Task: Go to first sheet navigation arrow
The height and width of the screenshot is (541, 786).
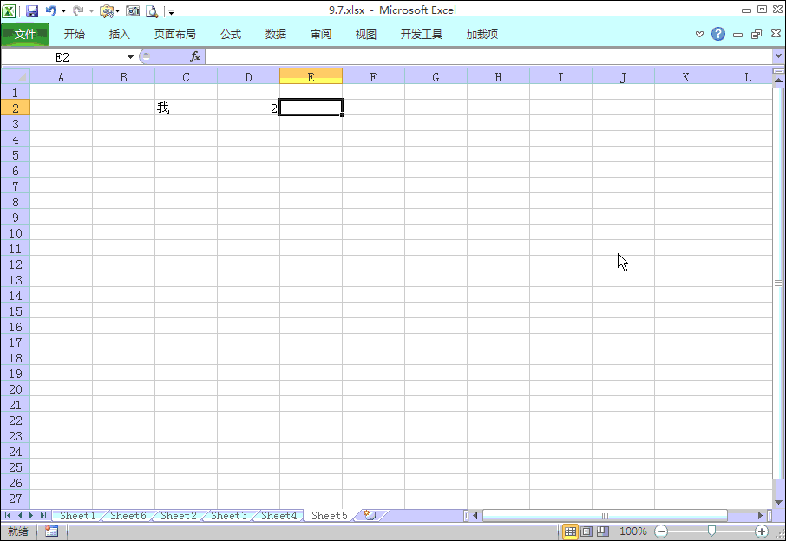Action: pos(8,516)
